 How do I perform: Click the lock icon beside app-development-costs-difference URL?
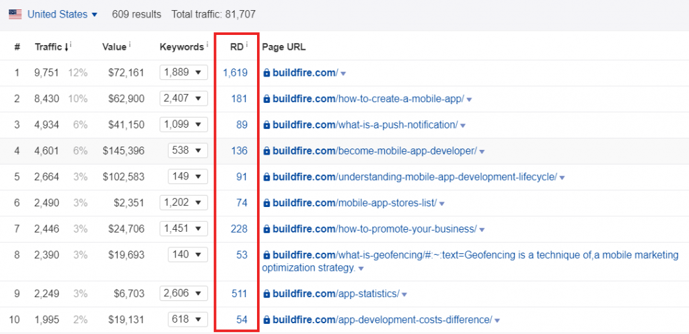pos(266,320)
